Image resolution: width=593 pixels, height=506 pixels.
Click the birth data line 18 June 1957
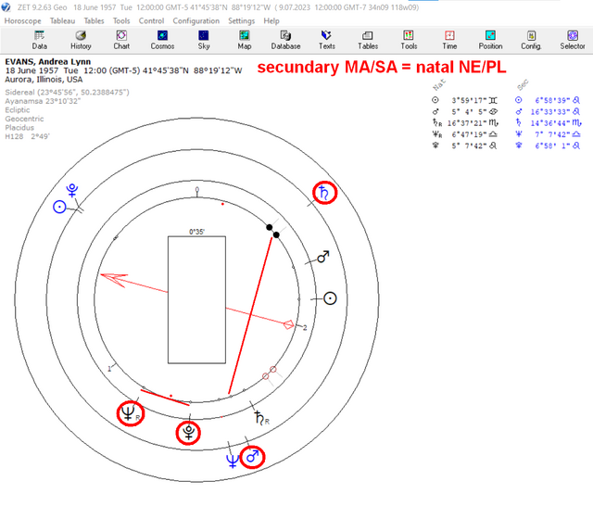pyautogui.click(x=123, y=70)
